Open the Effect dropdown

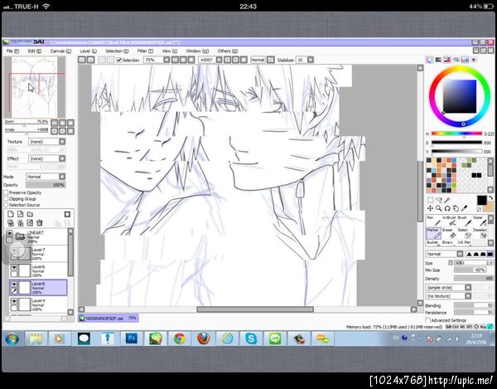pos(47,158)
